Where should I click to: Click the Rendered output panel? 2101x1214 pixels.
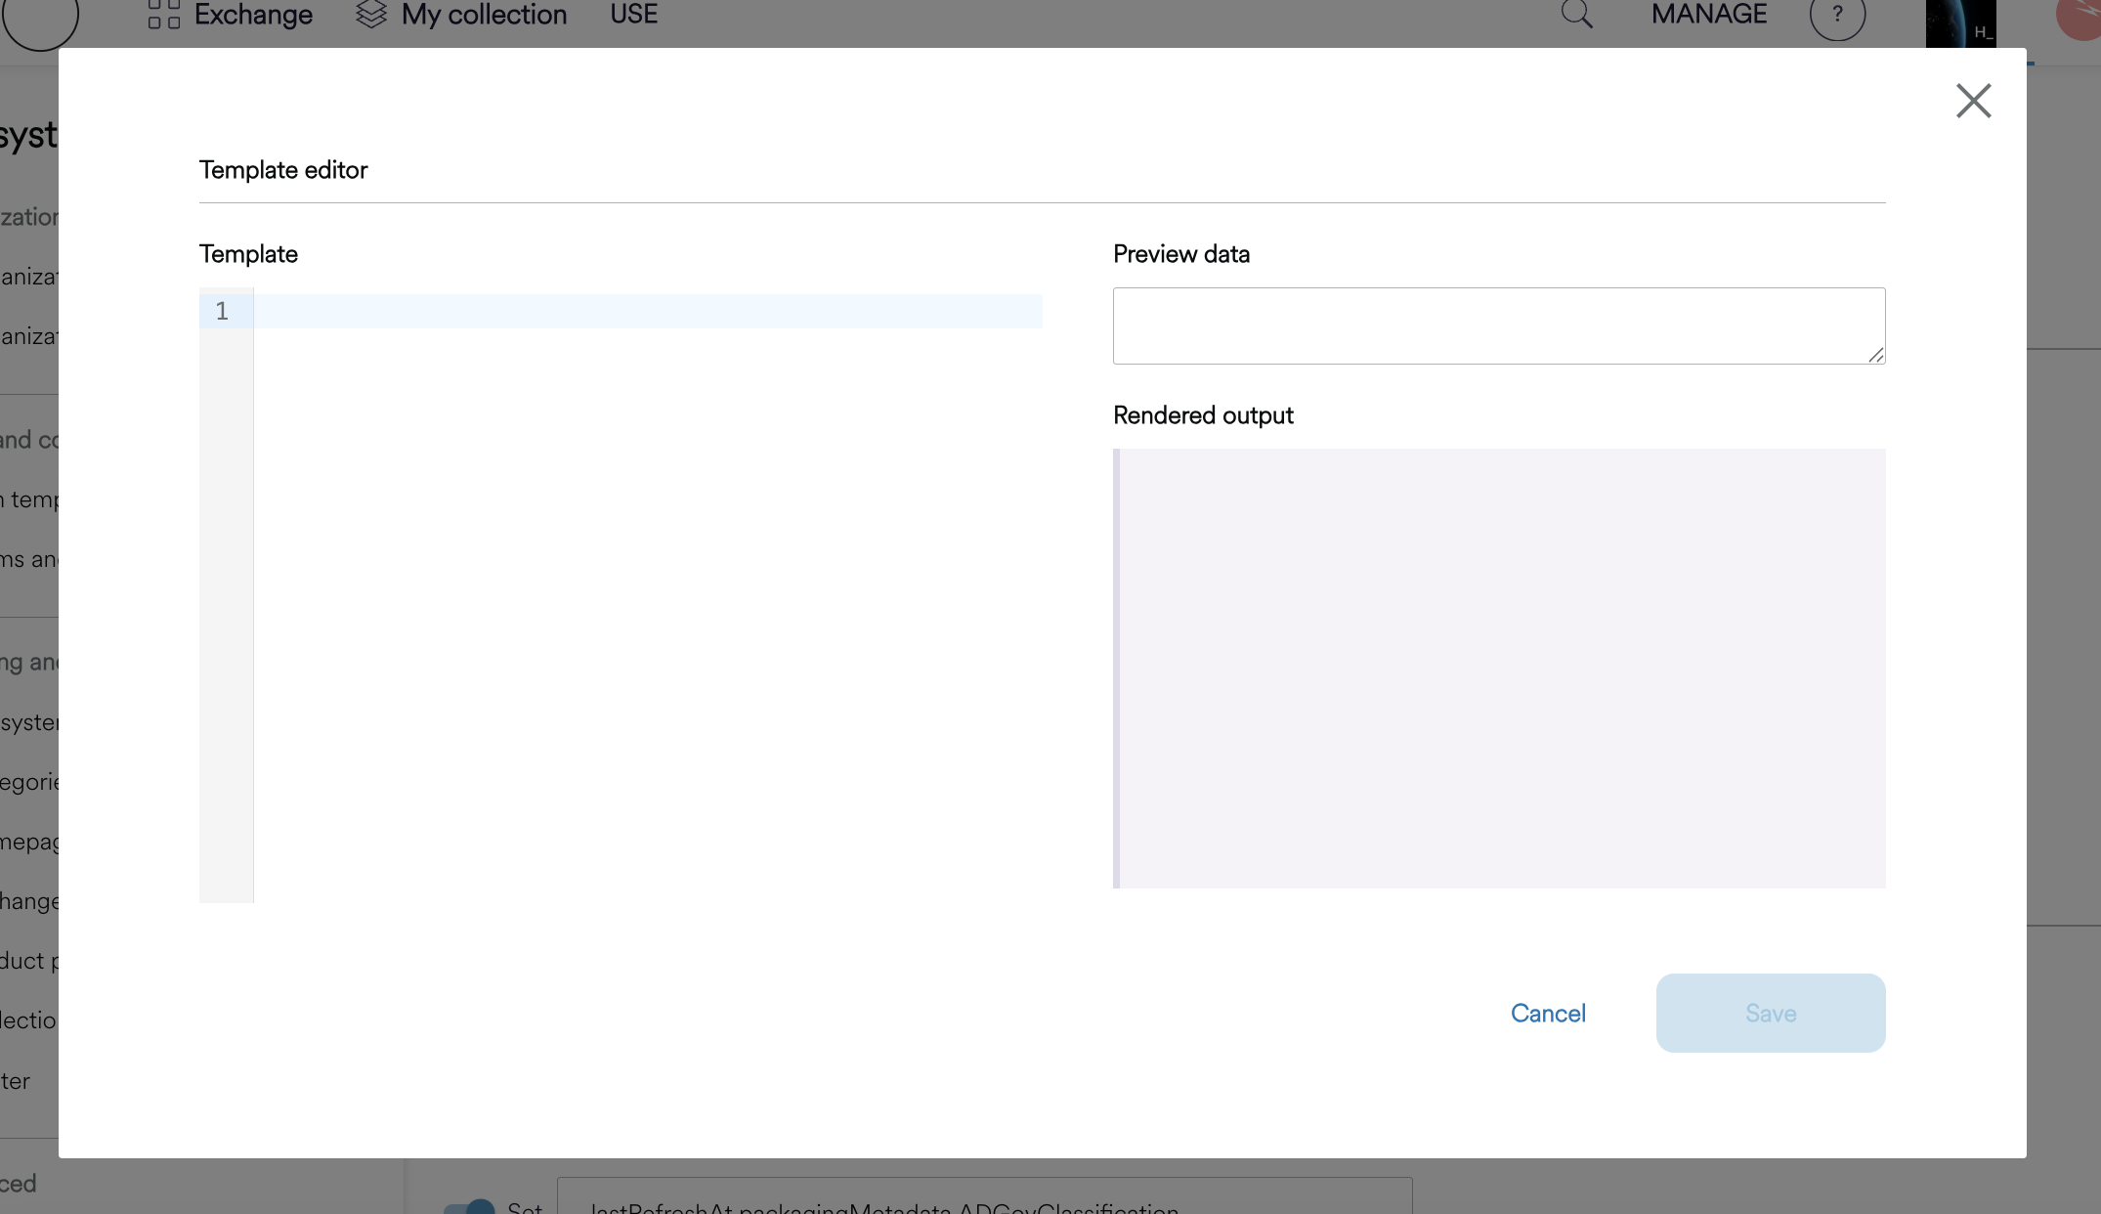click(1500, 668)
